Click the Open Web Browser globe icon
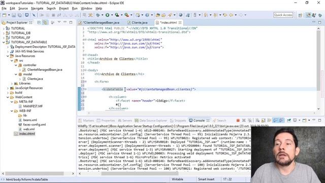The width and height of the screenshot is (325, 183). (x=181, y=15)
